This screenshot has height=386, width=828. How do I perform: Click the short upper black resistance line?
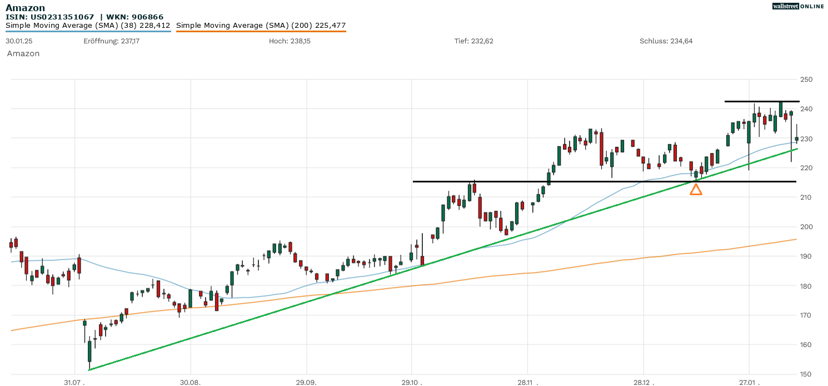[761, 101]
